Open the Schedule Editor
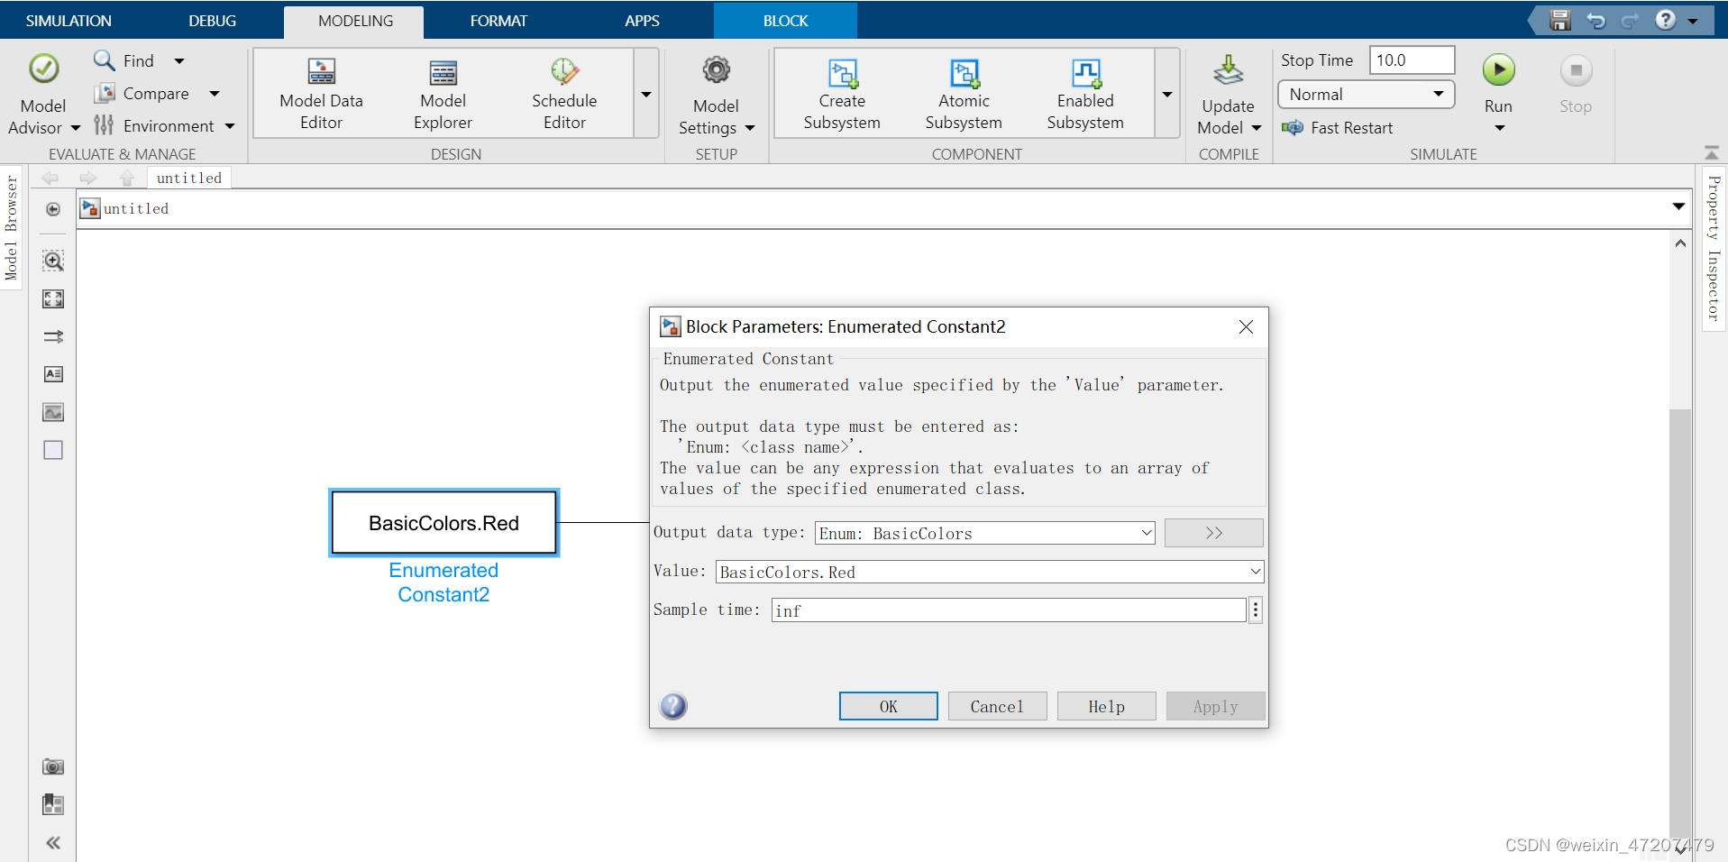 pos(564,93)
